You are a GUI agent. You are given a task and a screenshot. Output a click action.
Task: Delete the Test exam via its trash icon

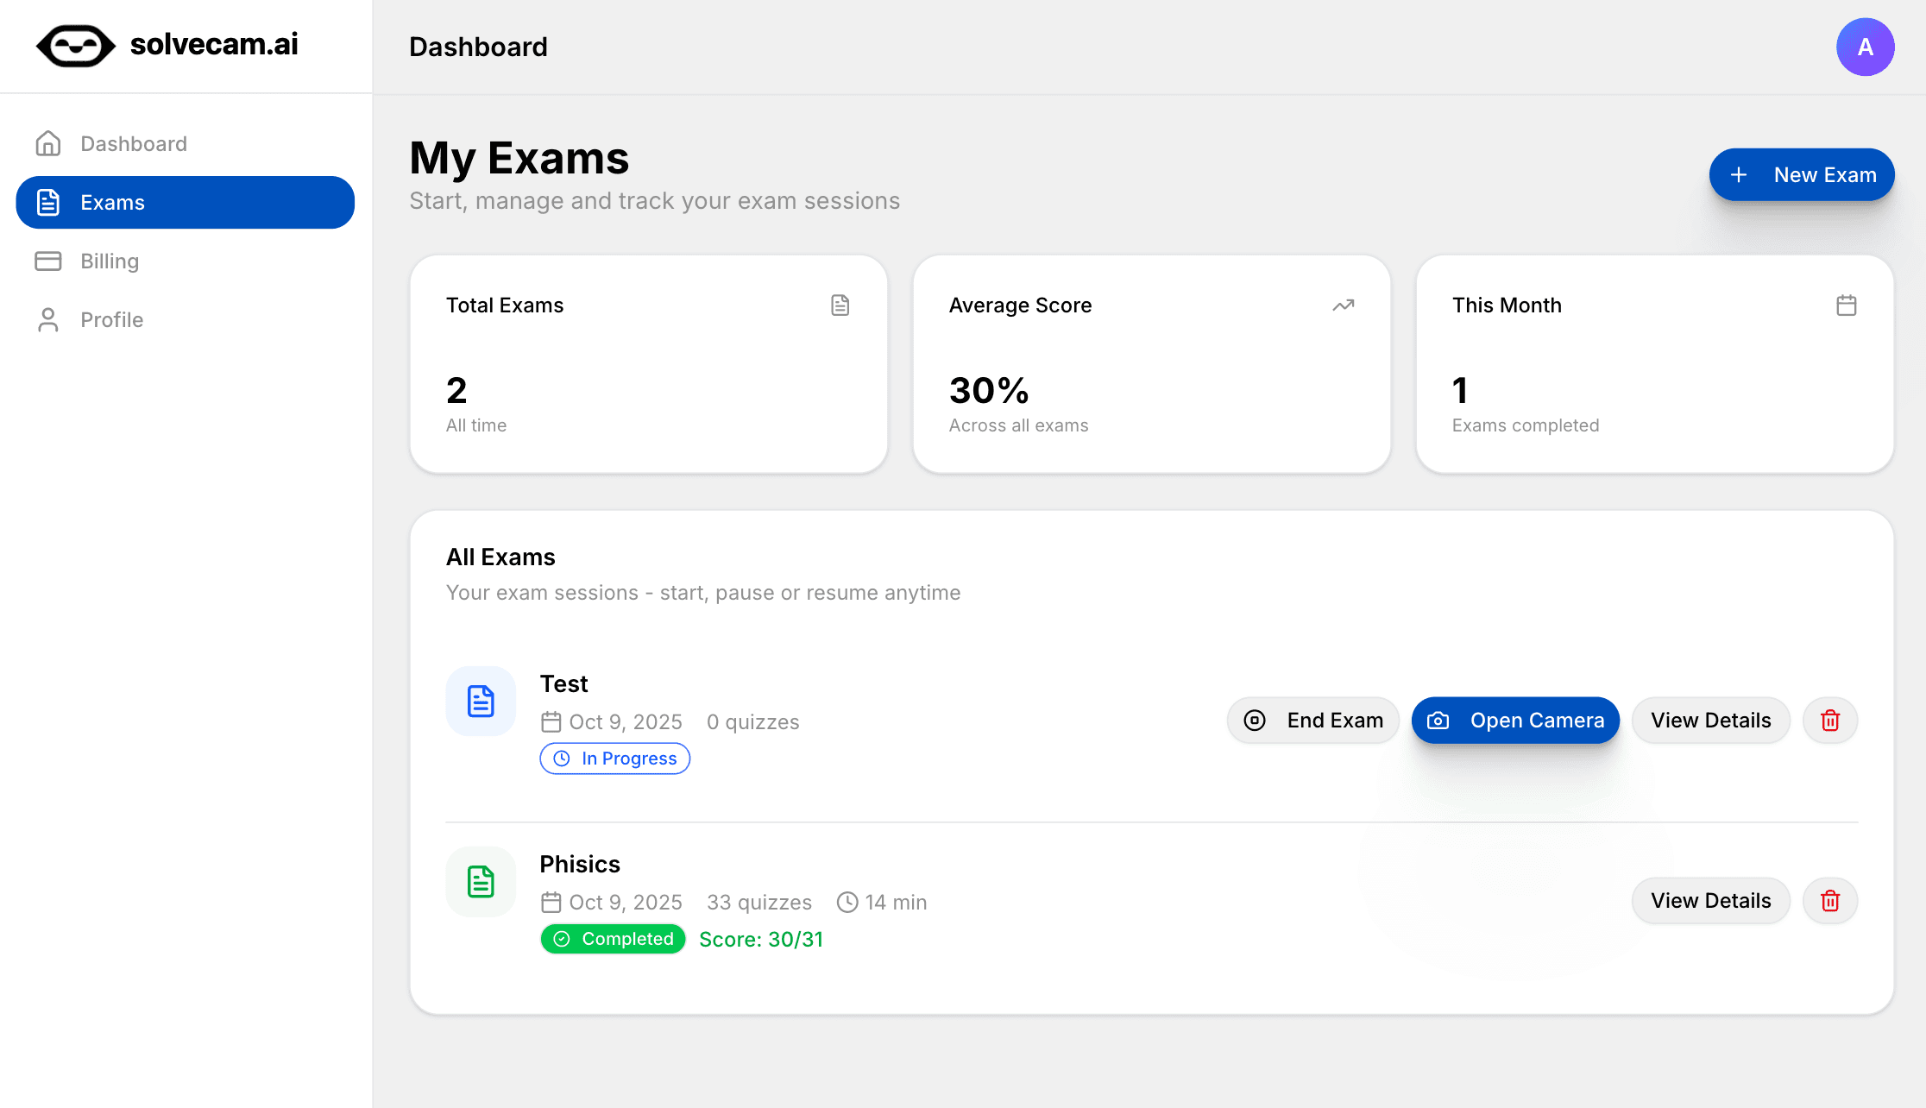point(1829,721)
